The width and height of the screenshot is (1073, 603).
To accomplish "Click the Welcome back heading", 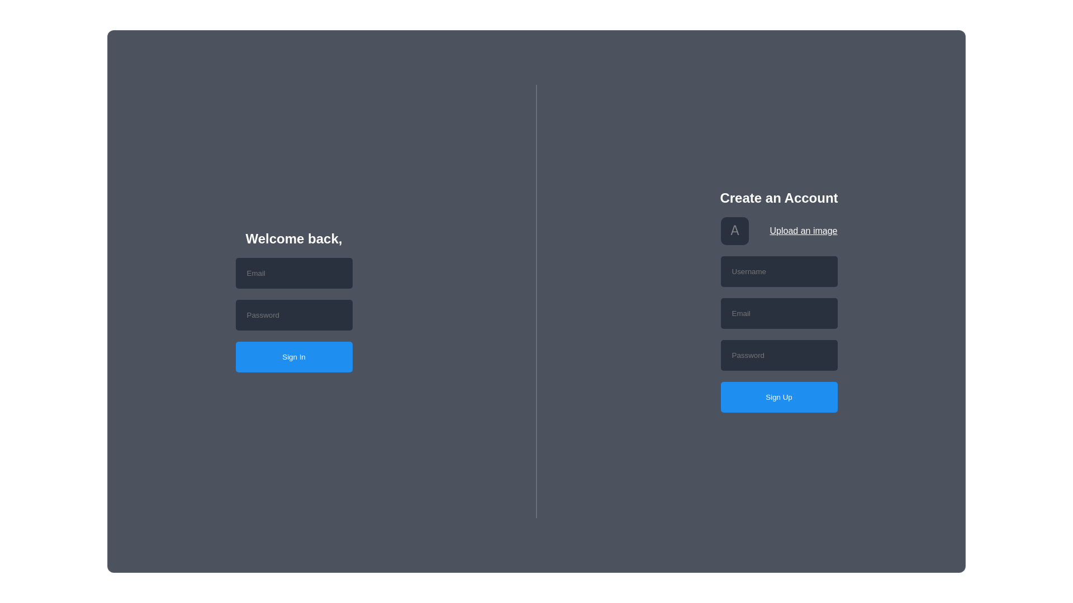I will (x=293, y=238).
